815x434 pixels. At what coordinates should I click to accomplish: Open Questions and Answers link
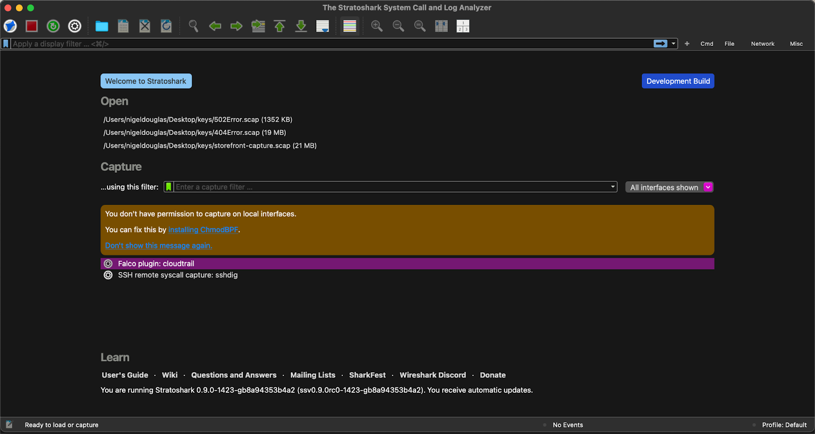pyautogui.click(x=234, y=375)
